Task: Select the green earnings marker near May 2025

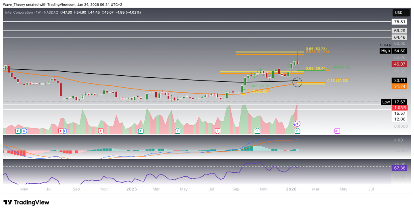Action: [177, 131]
